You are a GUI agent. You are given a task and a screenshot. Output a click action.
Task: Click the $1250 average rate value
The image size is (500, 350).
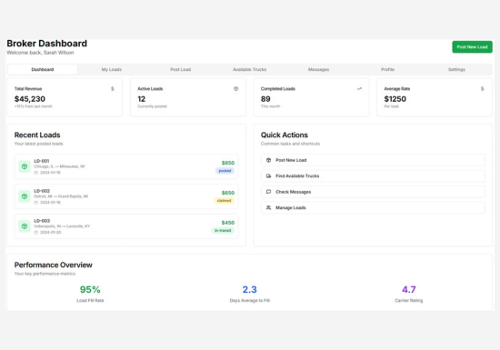tap(395, 99)
